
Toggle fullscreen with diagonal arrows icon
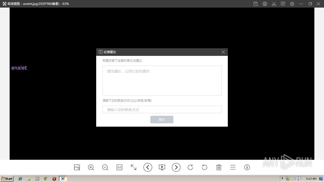[134, 167]
